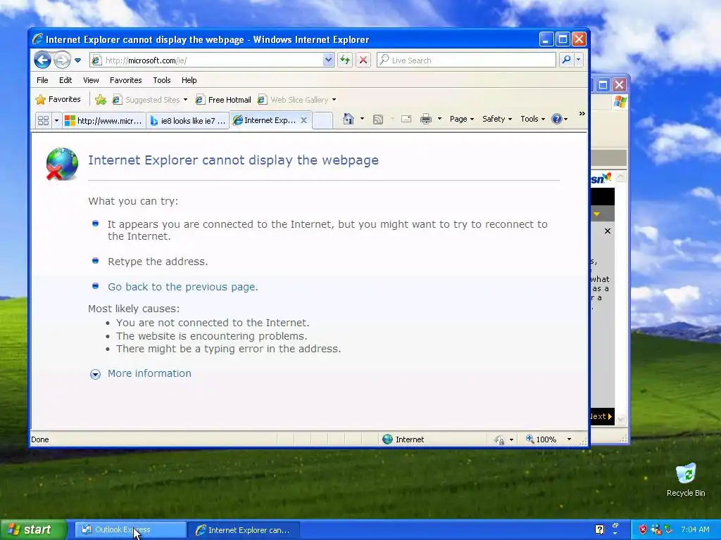Viewport: 721px width, 540px height.
Task: Open the search provider options dropdown
Action: pyautogui.click(x=579, y=60)
